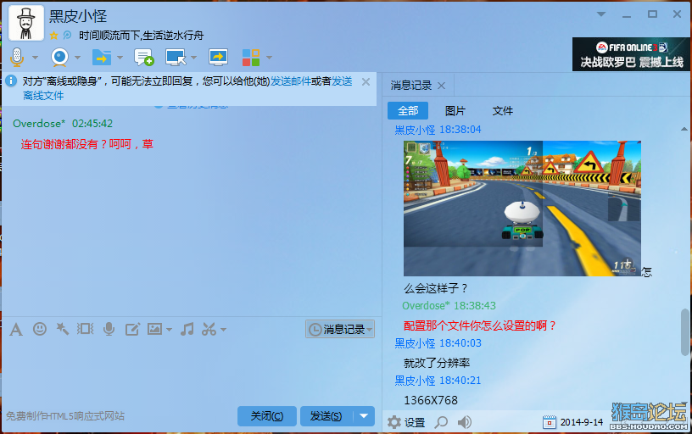
Task: Select the 消息记录 panel tab
Action: (x=411, y=85)
